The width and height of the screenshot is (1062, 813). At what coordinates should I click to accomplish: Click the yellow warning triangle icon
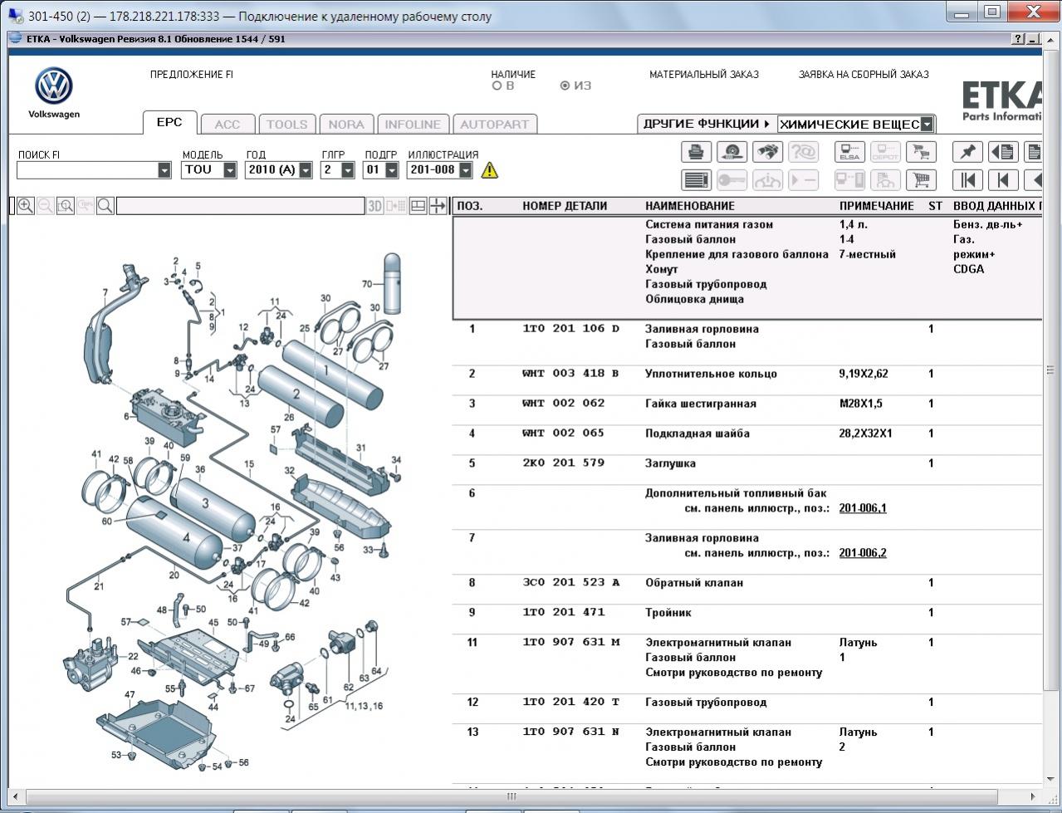click(490, 170)
